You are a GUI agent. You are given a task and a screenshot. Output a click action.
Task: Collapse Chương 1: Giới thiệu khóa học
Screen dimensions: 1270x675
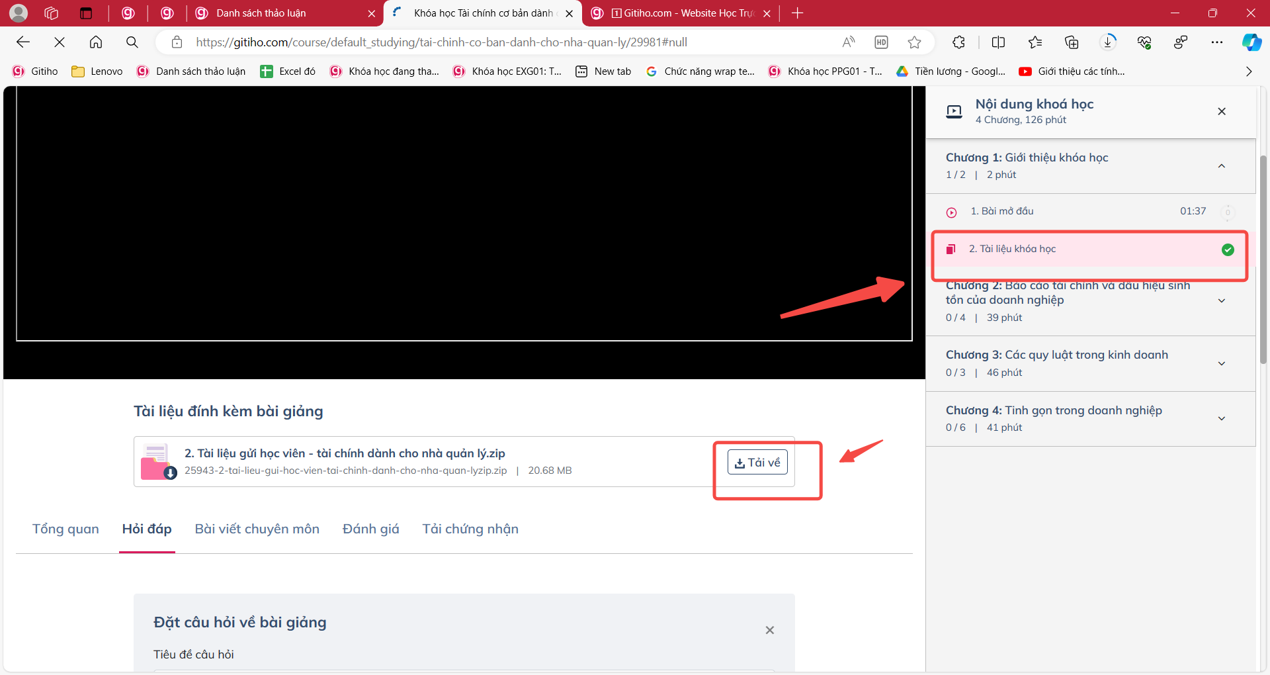click(x=1221, y=166)
